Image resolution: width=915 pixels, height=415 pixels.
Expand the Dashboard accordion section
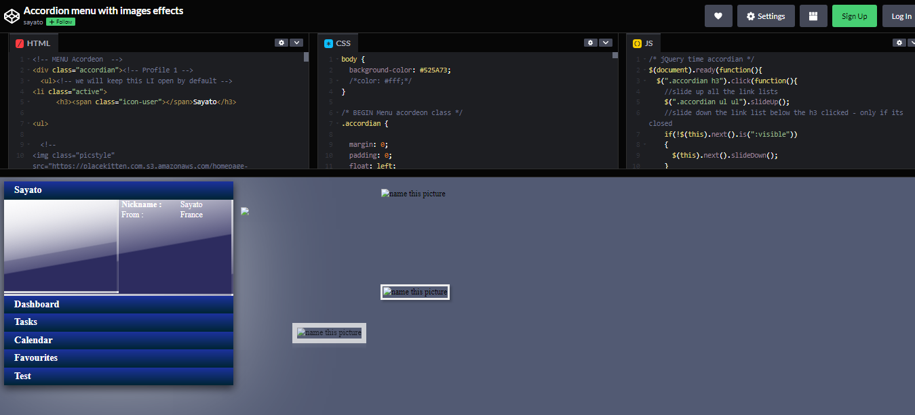point(37,304)
